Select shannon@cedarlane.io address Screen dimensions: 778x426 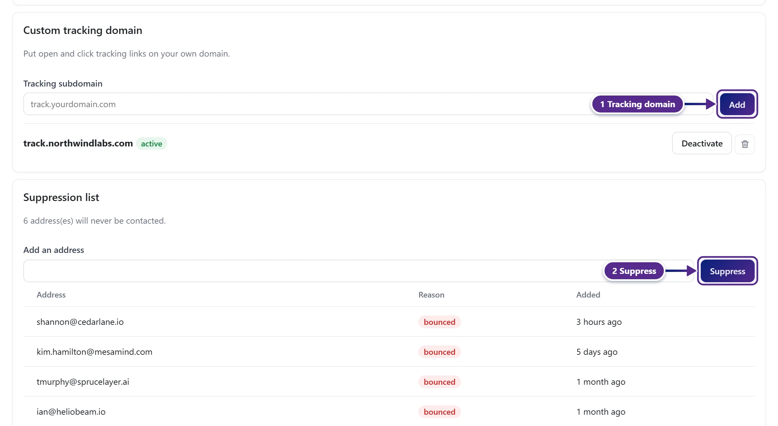pyautogui.click(x=80, y=322)
